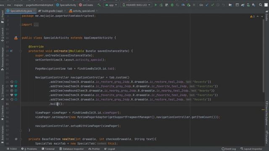The height and width of the screenshot is (151, 269).
Task: Click the editor vertical scrollbar
Action: 263,56
